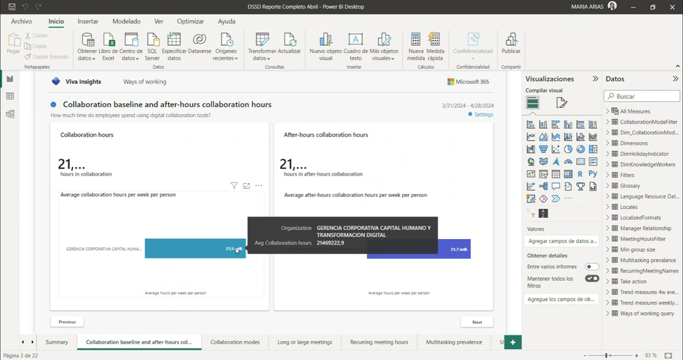Open the Optimizar ribbon tab
This screenshot has width=683, height=360.
coord(190,21)
